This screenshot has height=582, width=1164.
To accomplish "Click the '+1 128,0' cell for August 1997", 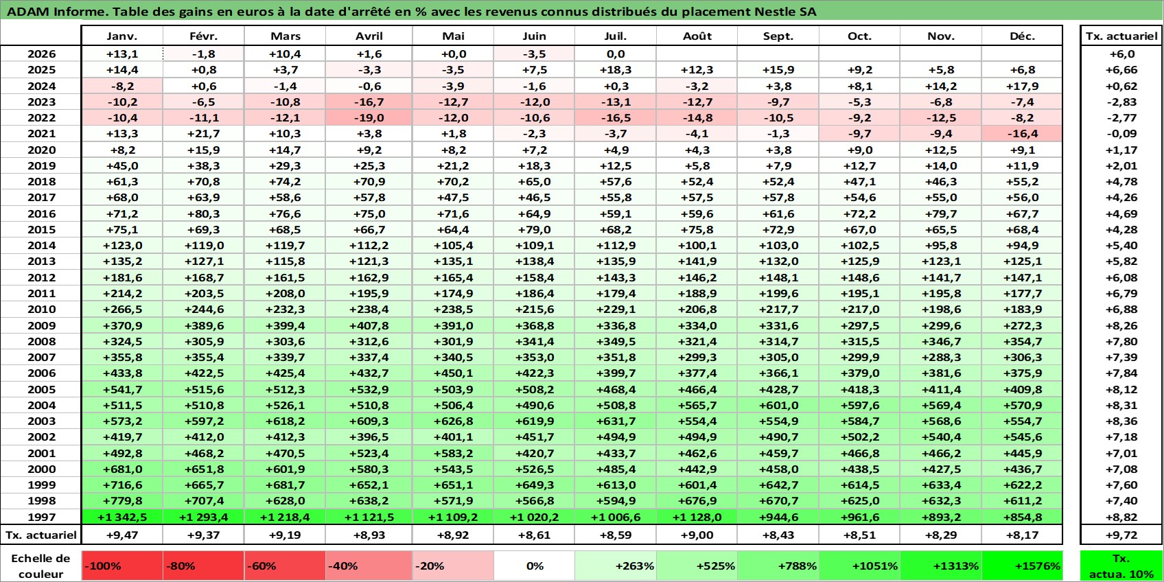I will coord(697,517).
